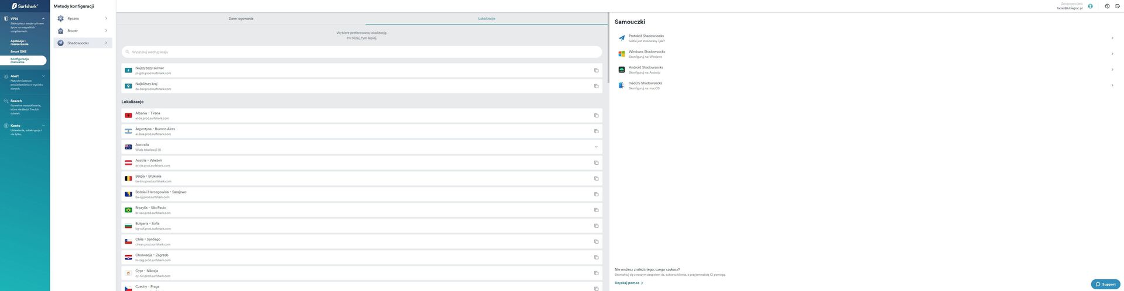Open Protokół Shadowsocks tutorial chevron
The height and width of the screenshot is (291, 1124).
[1112, 38]
